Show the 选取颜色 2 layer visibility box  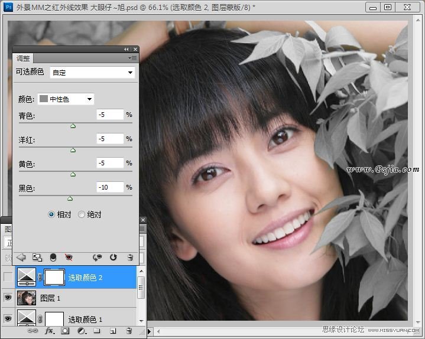8,277
